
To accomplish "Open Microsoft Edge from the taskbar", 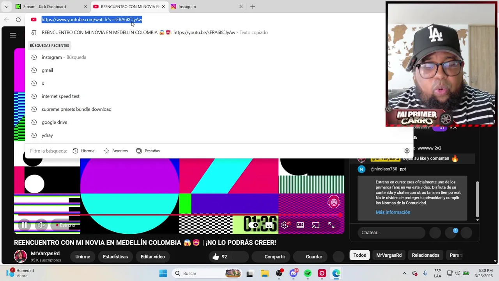I will tap(336, 273).
